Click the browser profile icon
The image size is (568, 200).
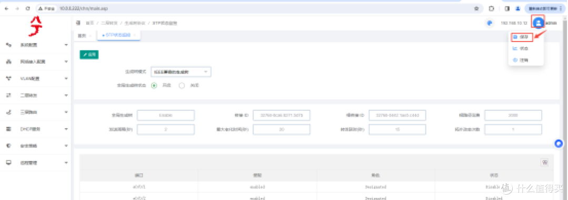point(518,8)
